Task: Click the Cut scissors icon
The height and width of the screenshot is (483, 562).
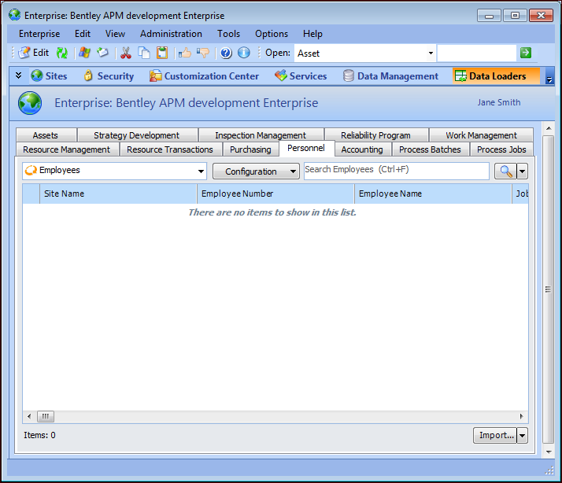Action: (x=126, y=53)
